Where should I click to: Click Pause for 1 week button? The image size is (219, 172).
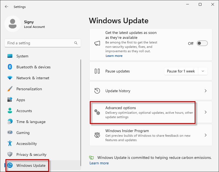181,71
